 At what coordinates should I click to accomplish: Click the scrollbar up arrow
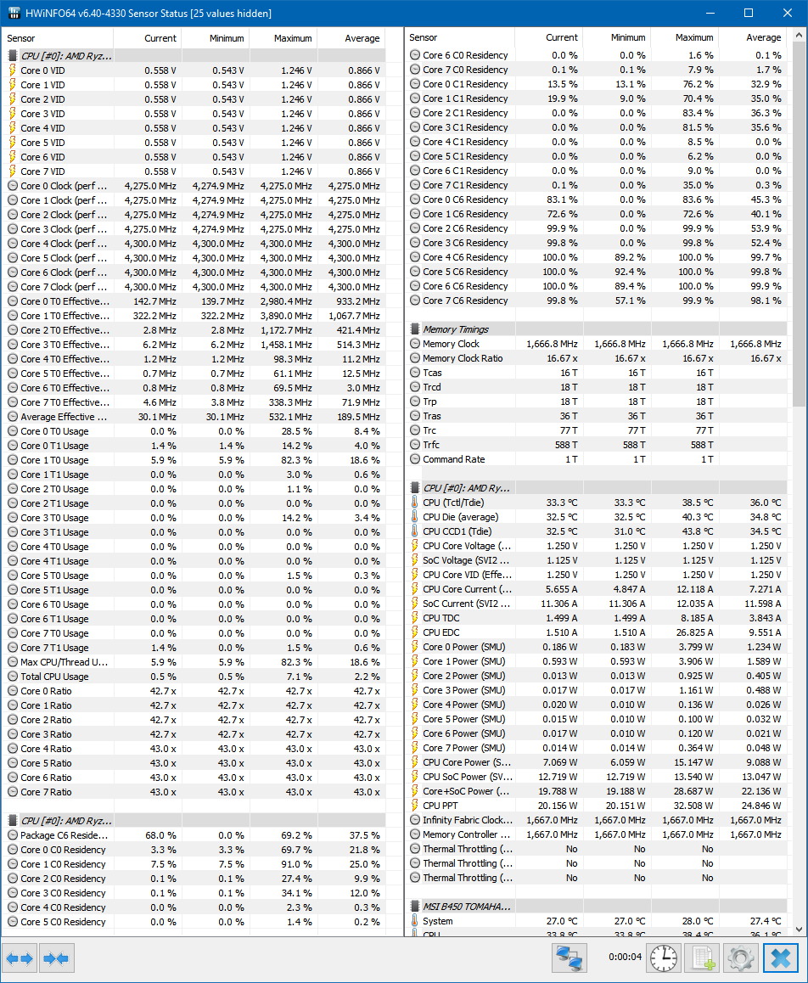pyautogui.click(x=799, y=36)
